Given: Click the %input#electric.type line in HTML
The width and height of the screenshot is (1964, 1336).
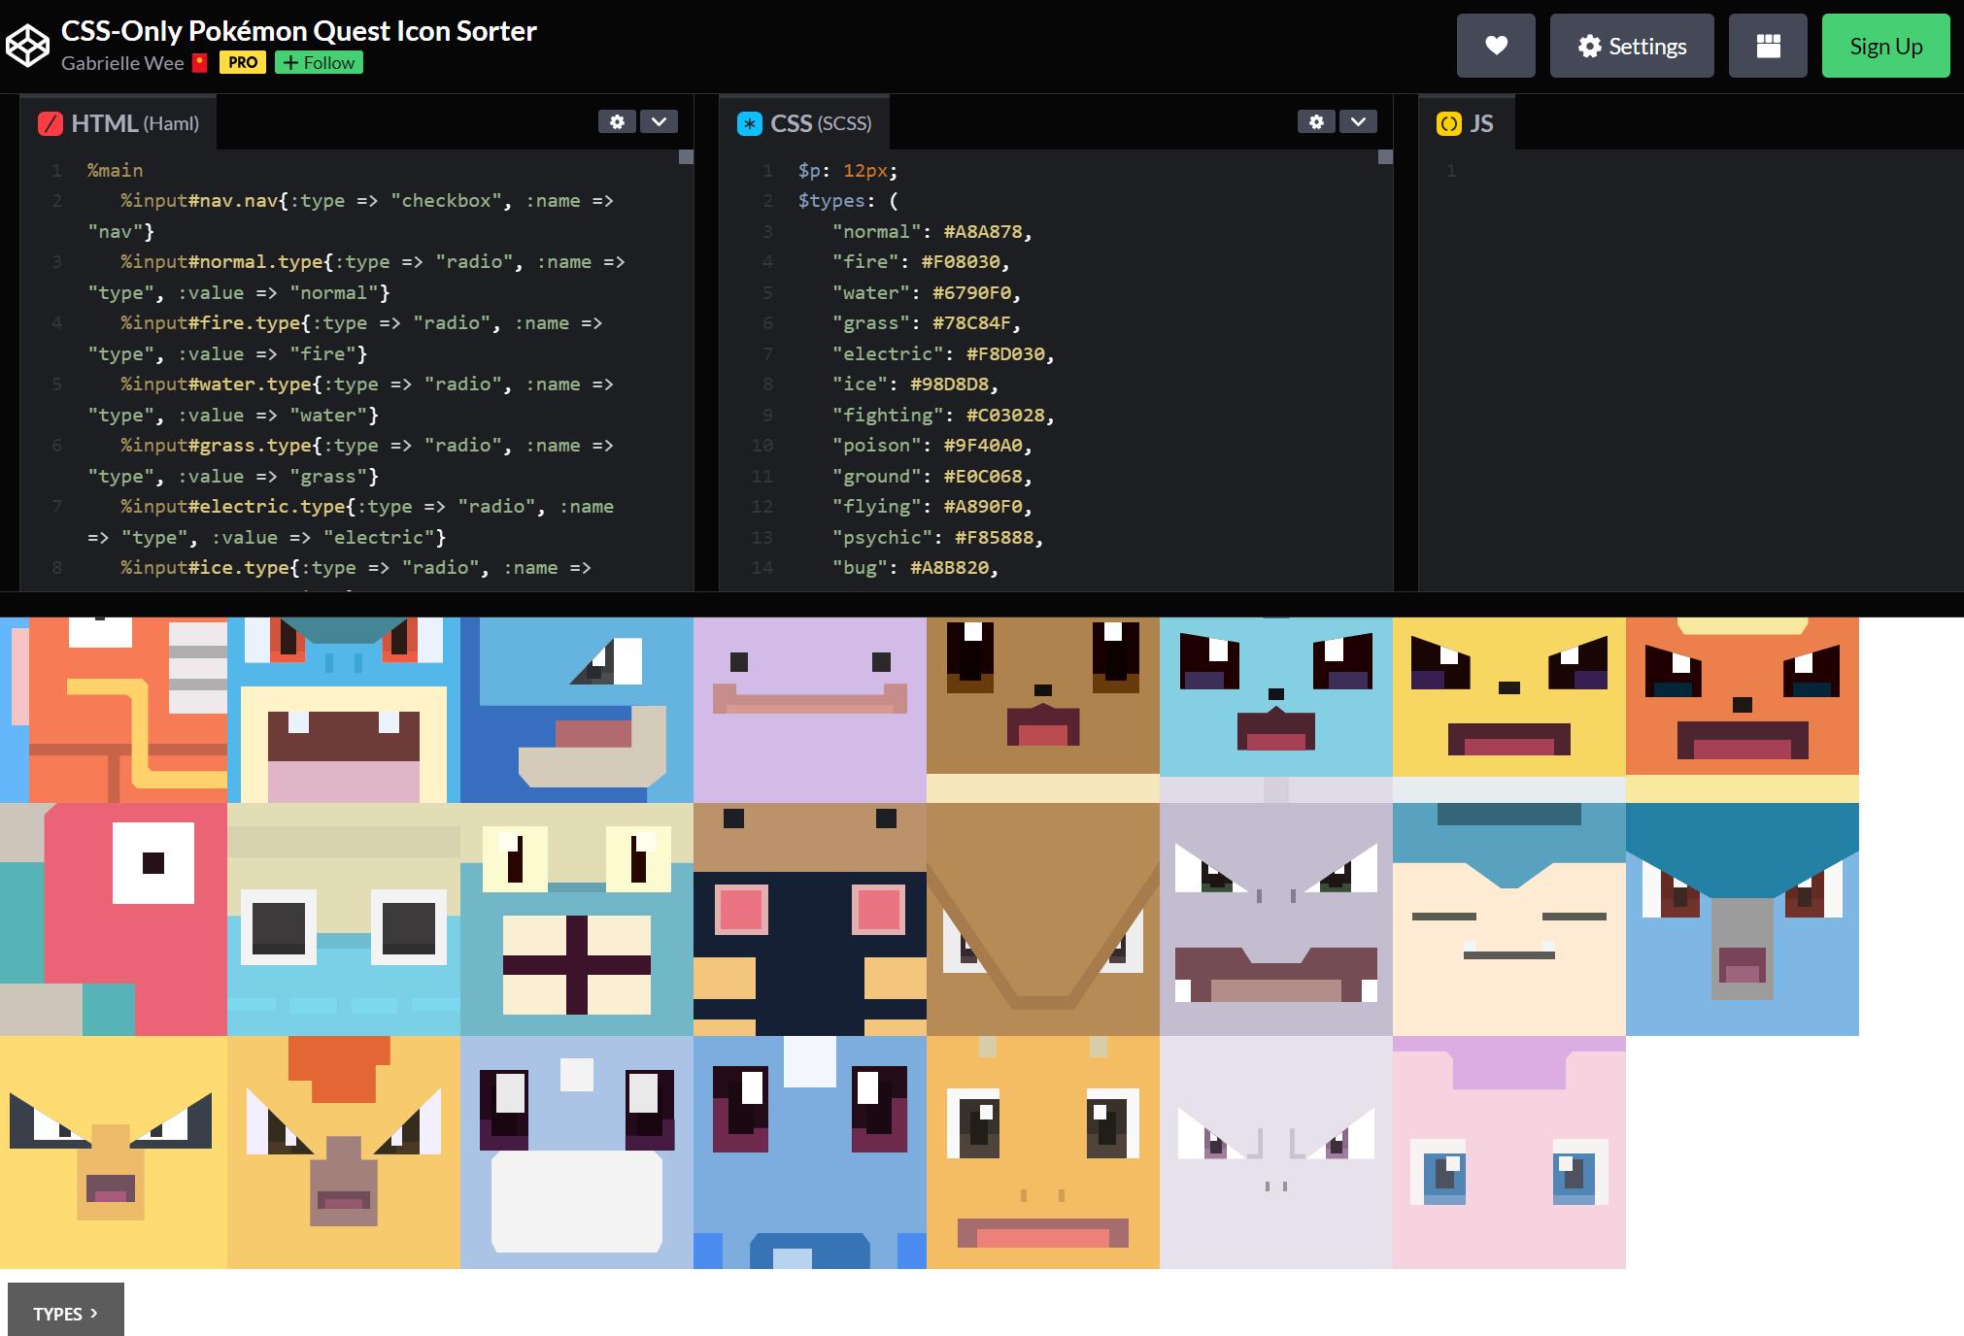Looking at the screenshot, I should [351, 522].
